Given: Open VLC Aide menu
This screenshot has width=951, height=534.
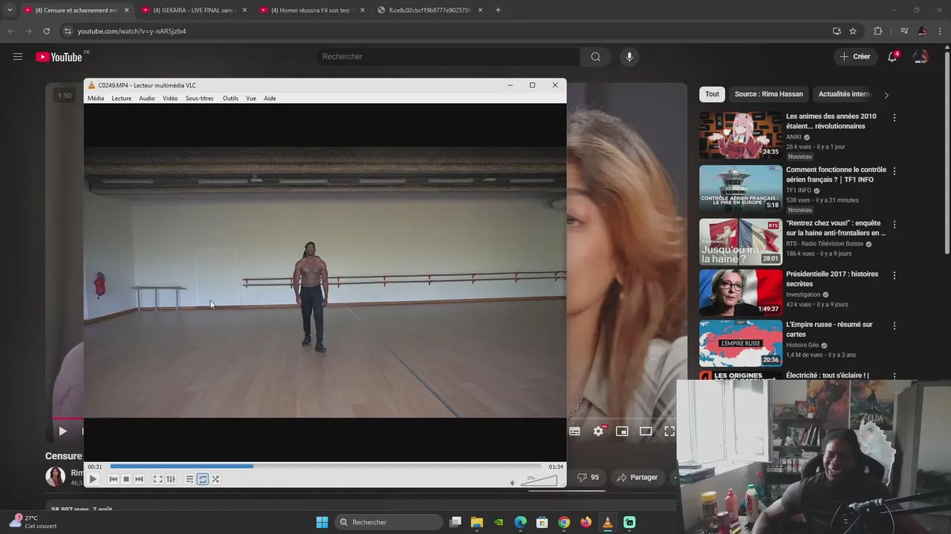Looking at the screenshot, I should point(270,99).
